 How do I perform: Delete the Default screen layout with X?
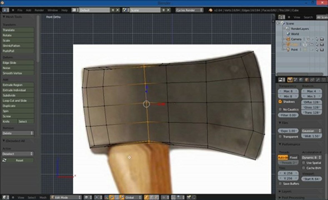coord(118,10)
